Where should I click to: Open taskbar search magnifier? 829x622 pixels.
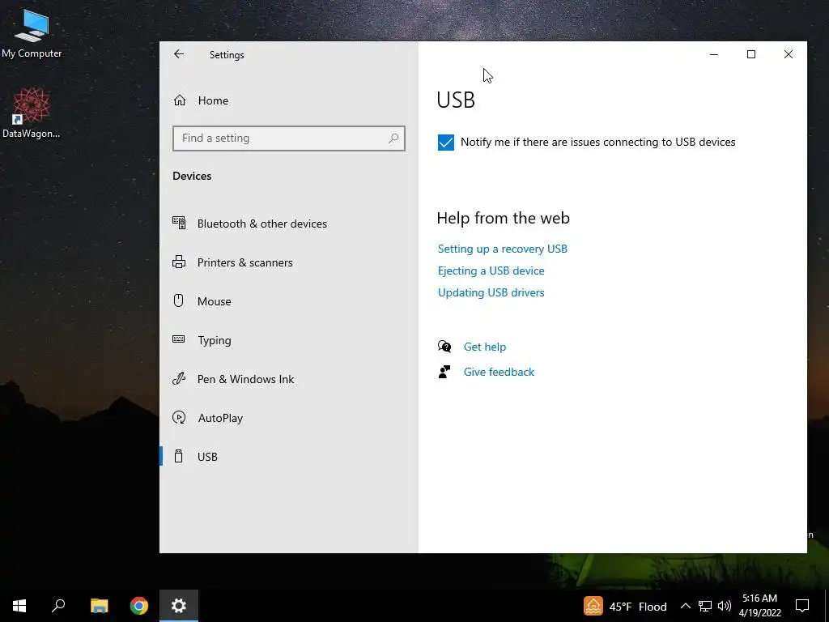pos(58,606)
